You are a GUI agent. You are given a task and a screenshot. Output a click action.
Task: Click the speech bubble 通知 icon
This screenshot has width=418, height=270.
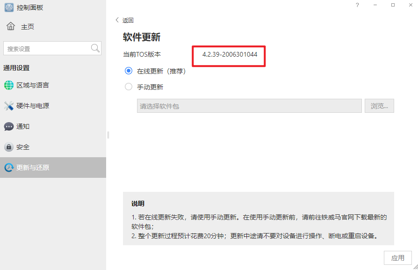click(x=9, y=126)
